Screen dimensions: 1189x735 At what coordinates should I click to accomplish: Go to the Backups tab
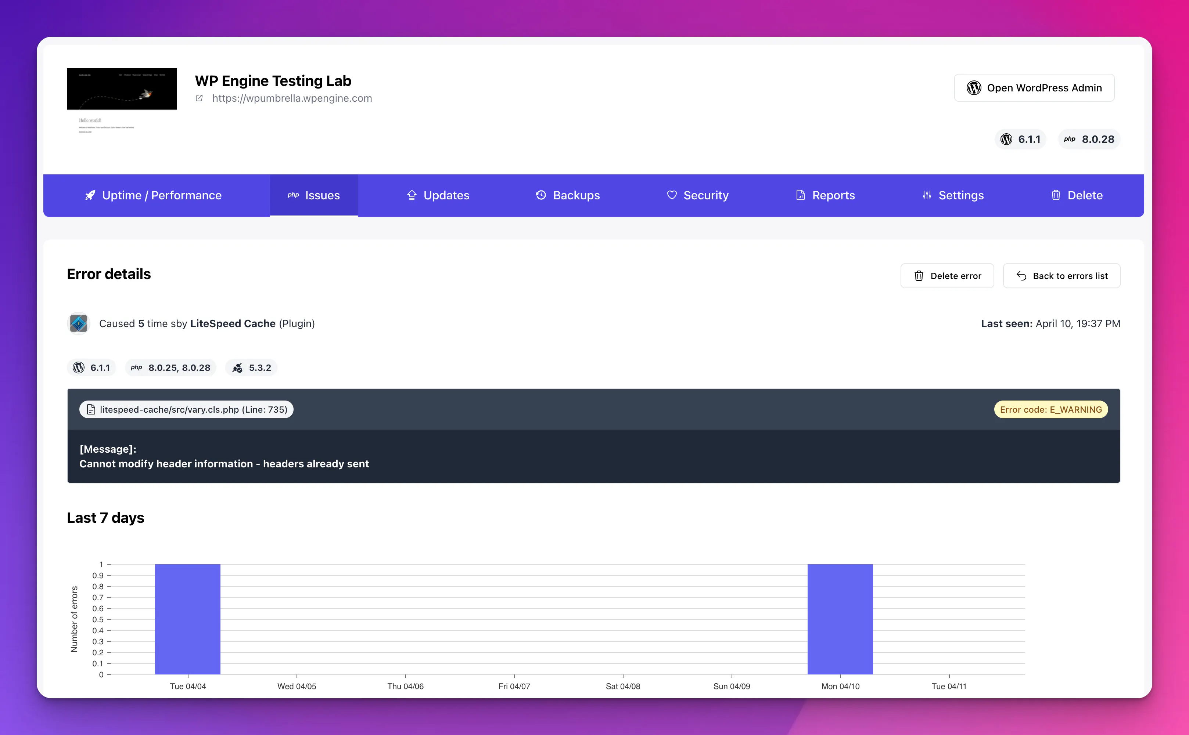[568, 195]
